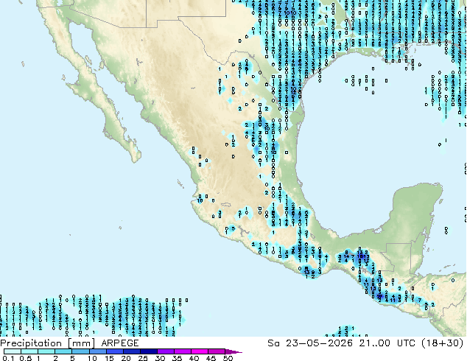Viewport: 467px width, 361px height.
Task: Click the legend arrow tip above 50 mm
Action: point(233,351)
